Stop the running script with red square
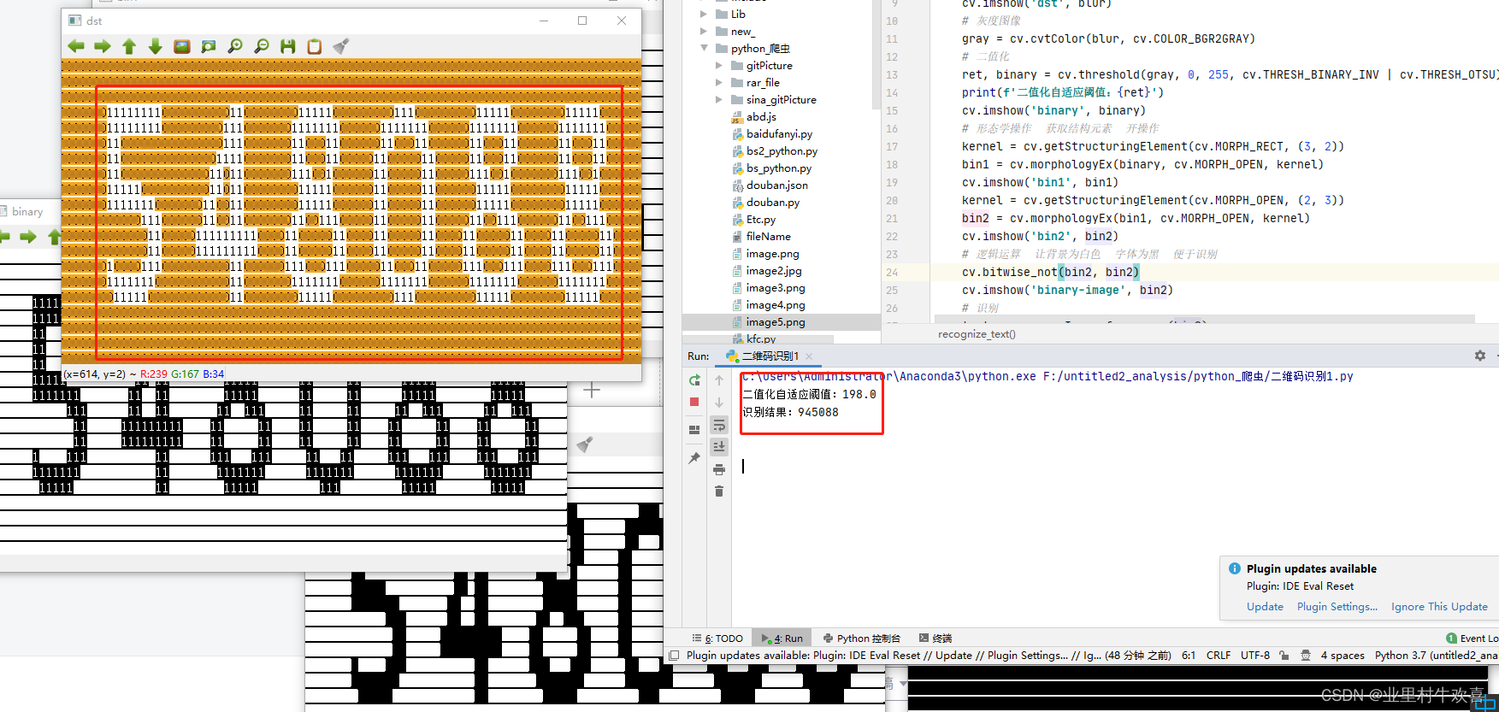The width and height of the screenshot is (1499, 712). pyautogui.click(x=694, y=402)
